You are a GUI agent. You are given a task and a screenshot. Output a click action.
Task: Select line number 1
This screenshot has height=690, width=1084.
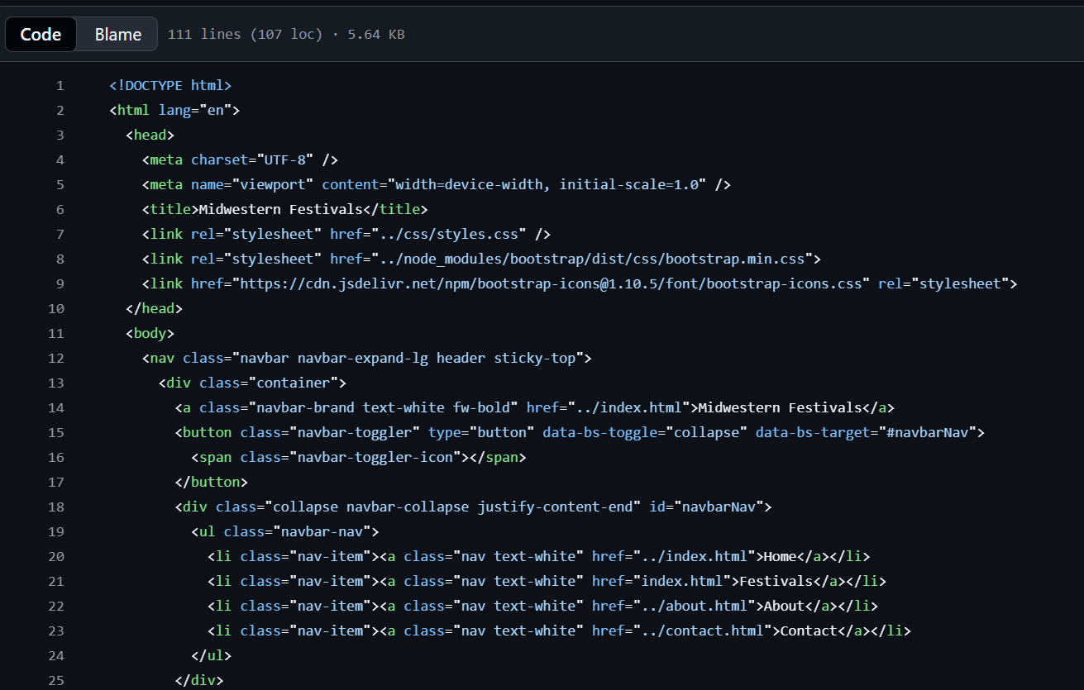[x=60, y=85]
